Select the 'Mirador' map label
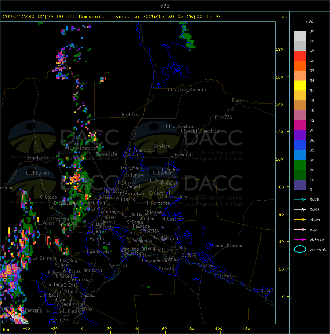The image size is (330, 334). pyautogui.click(x=167, y=269)
